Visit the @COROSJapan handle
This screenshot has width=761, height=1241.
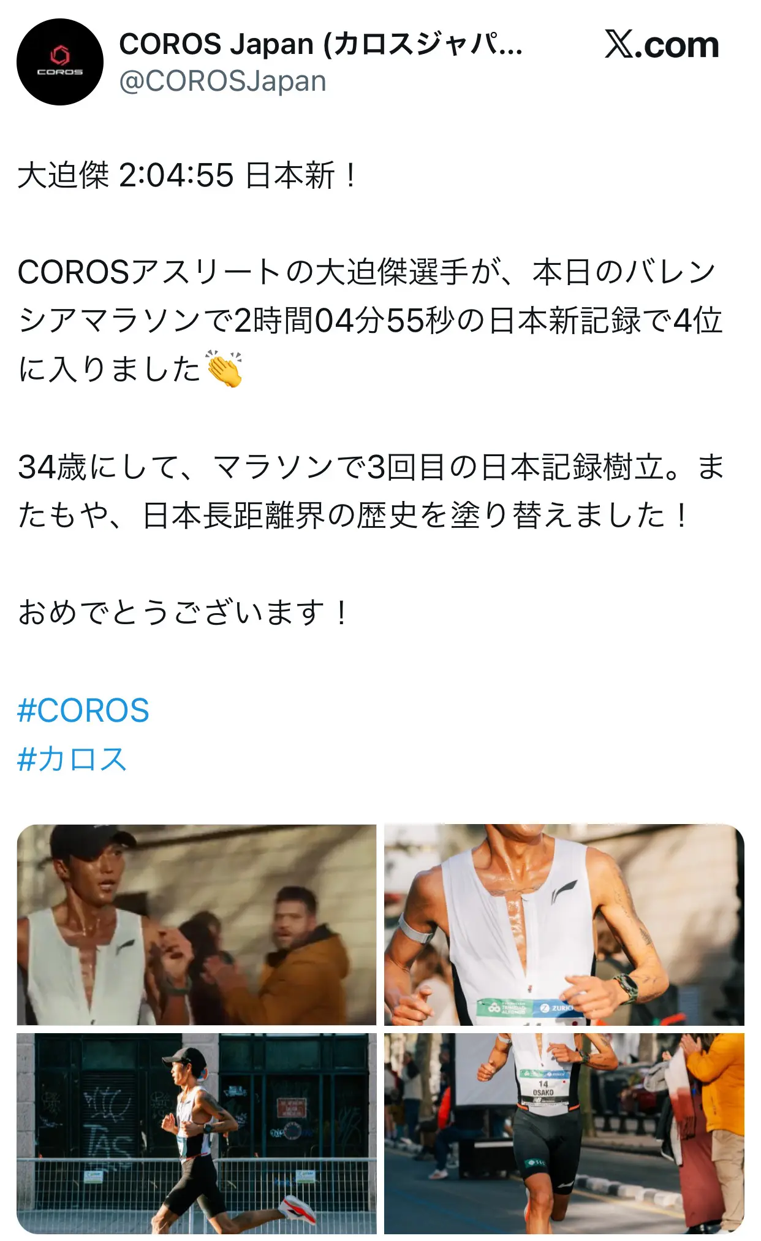click(x=223, y=82)
